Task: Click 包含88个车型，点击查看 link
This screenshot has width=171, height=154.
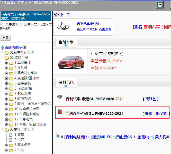Action: tap(94, 29)
